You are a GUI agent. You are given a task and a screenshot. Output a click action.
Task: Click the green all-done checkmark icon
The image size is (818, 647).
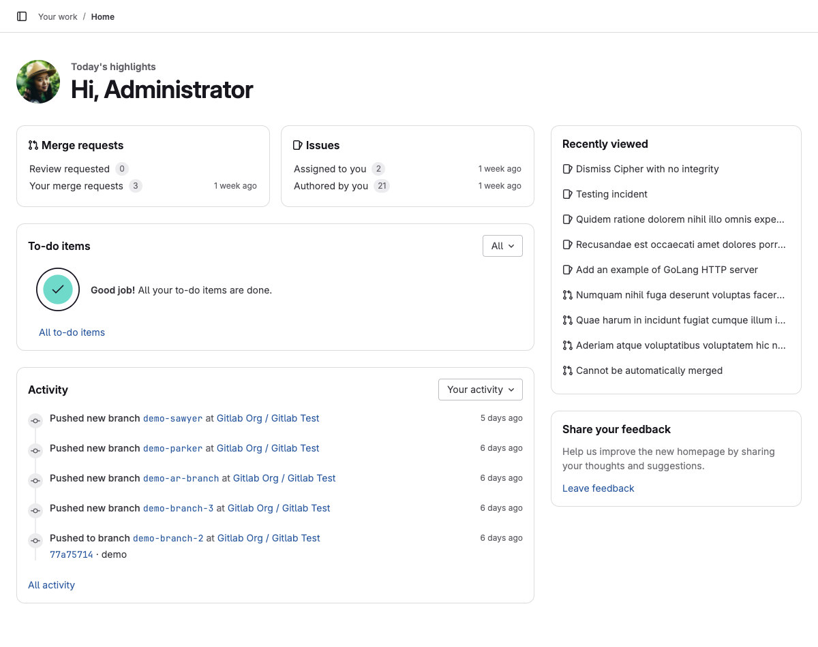click(58, 289)
